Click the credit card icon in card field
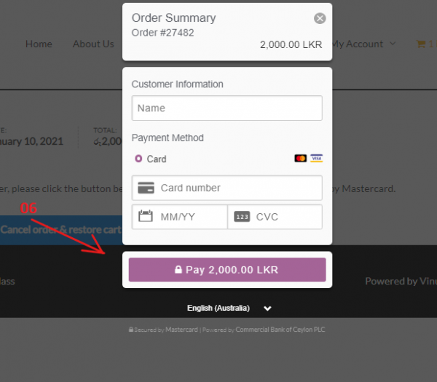Image resolution: width=437 pixels, height=382 pixels. tap(146, 188)
